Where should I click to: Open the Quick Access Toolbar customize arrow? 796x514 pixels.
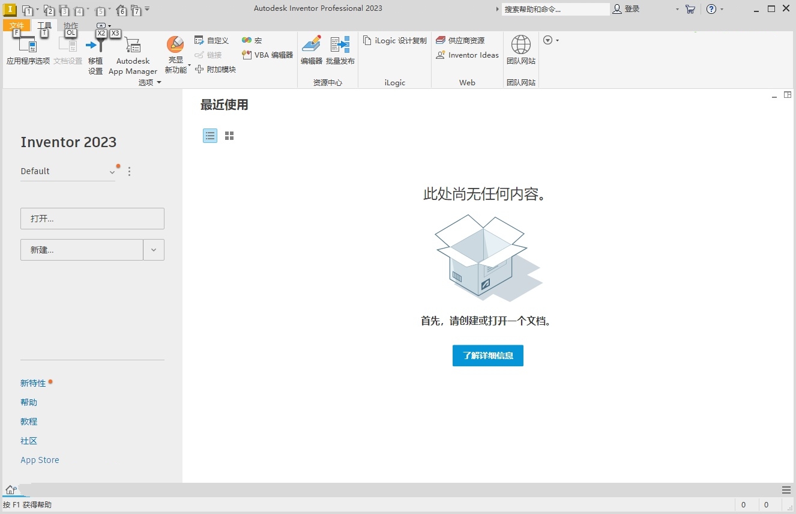click(148, 9)
